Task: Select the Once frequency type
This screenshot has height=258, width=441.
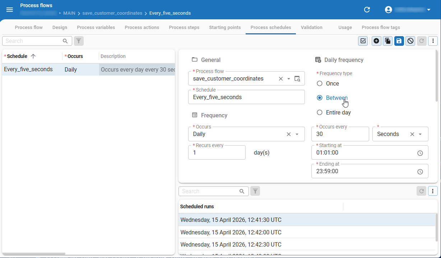Action: pos(320,83)
